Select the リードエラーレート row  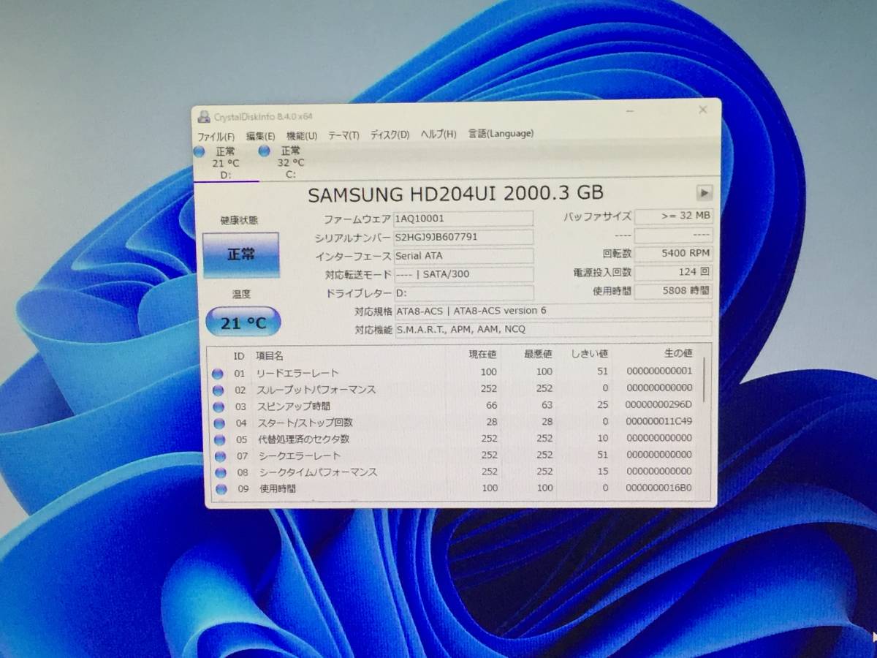(453, 373)
